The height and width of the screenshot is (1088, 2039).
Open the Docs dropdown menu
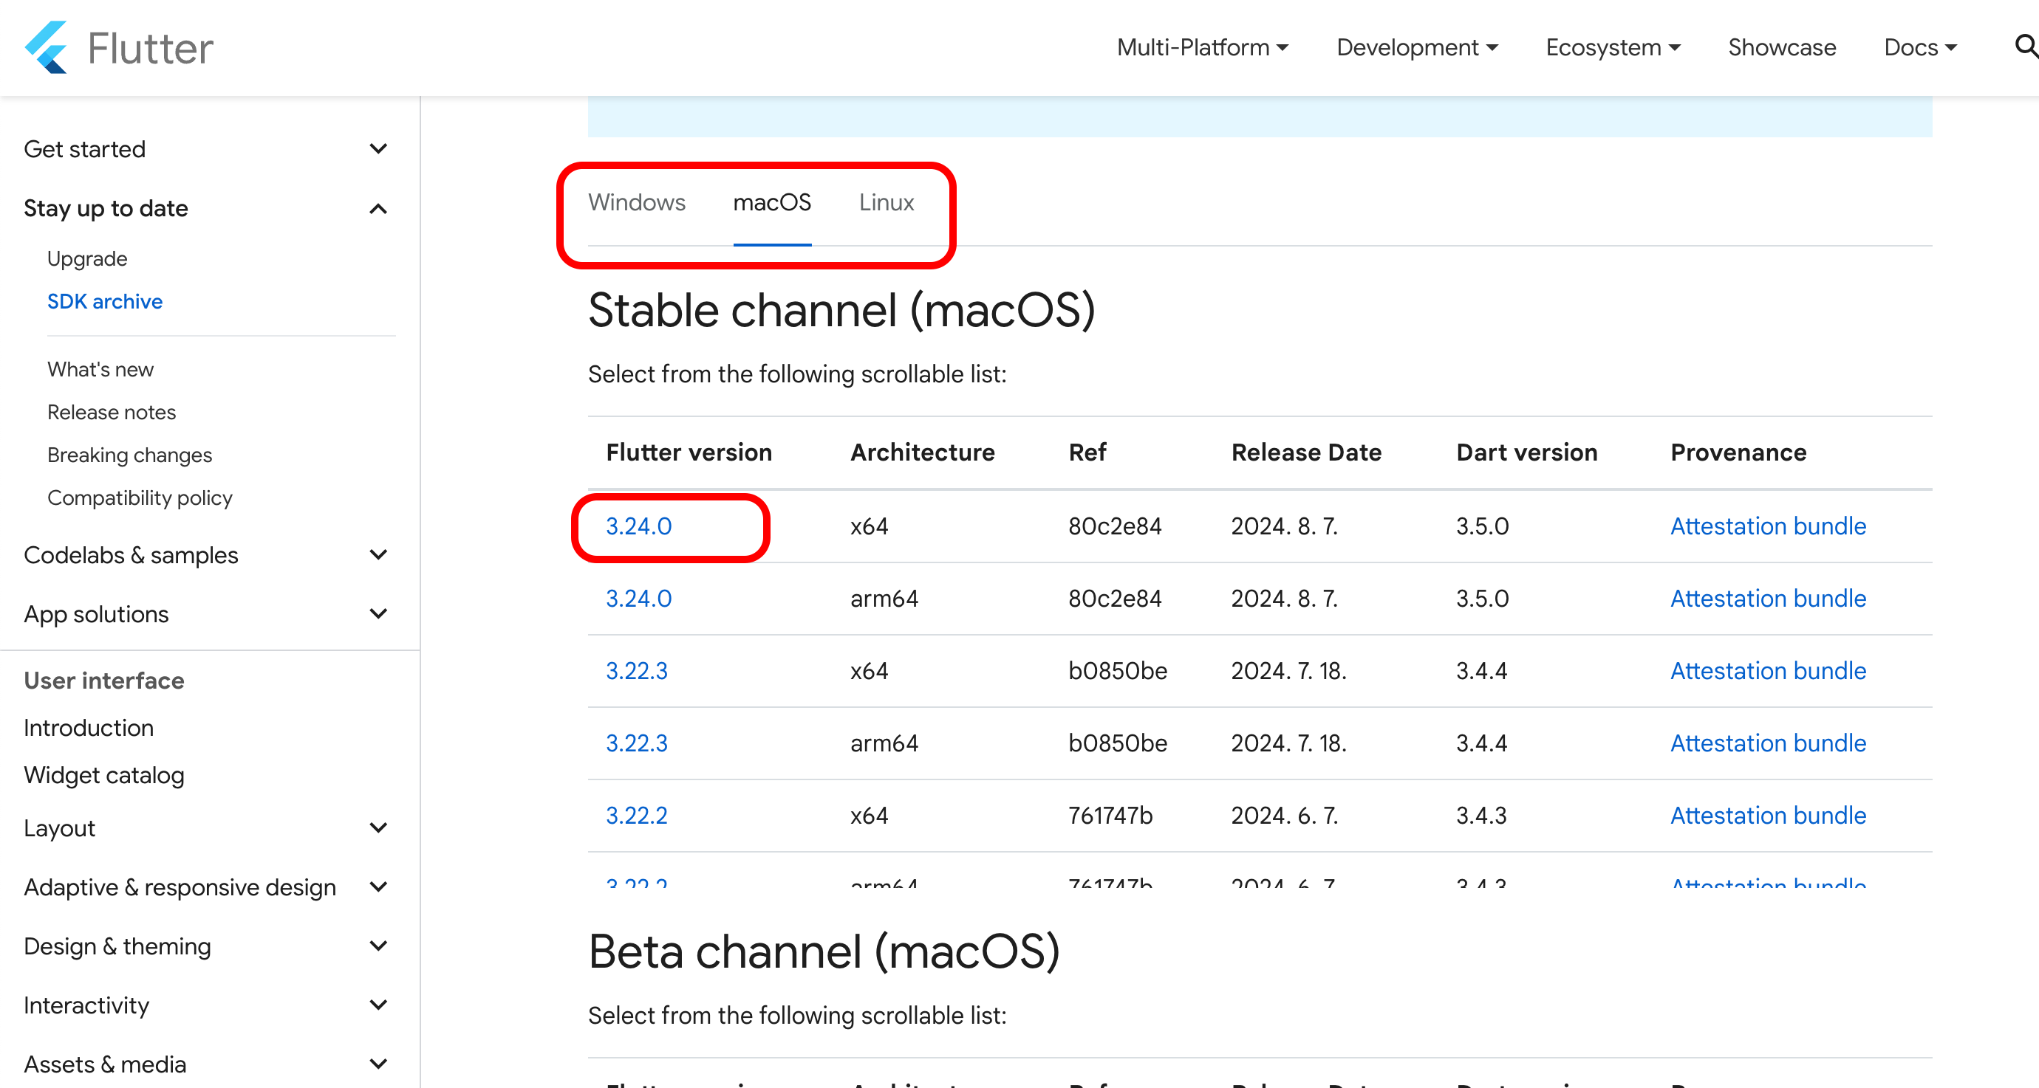(x=1920, y=47)
